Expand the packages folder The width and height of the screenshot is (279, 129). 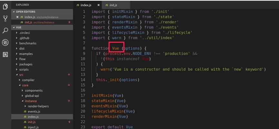[26, 64]
